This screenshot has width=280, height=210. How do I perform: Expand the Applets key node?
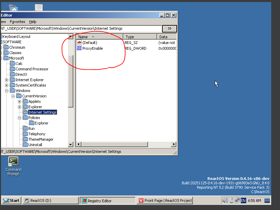click(20, 101)
